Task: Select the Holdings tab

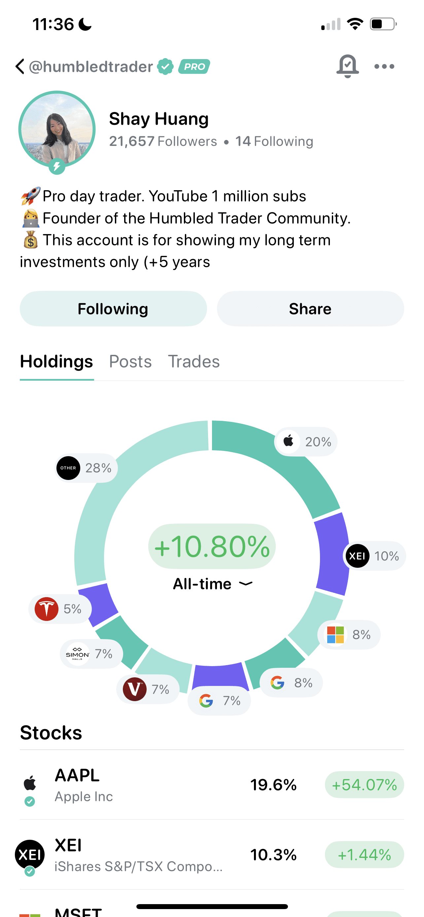Action: [56, 362]
